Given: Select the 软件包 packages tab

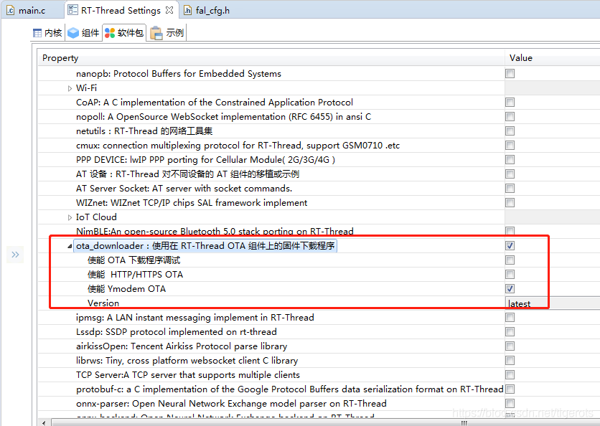Looking at the screenshot, I should click(124, 33).
